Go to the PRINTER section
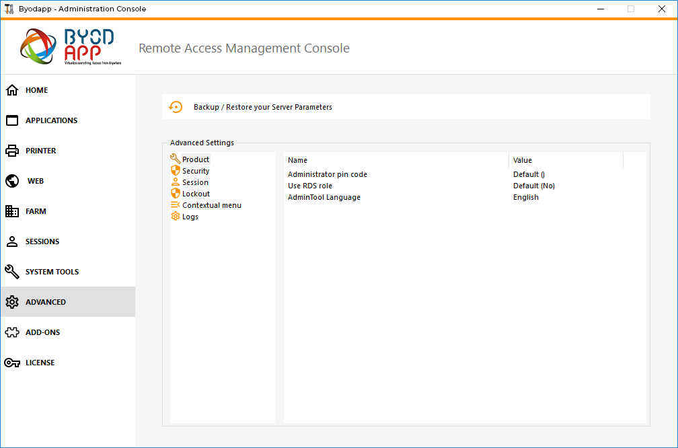 tap(68, 151)
